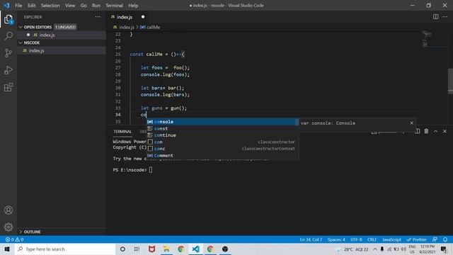Choose the 'continue' suggestion

tap(222, 135)
